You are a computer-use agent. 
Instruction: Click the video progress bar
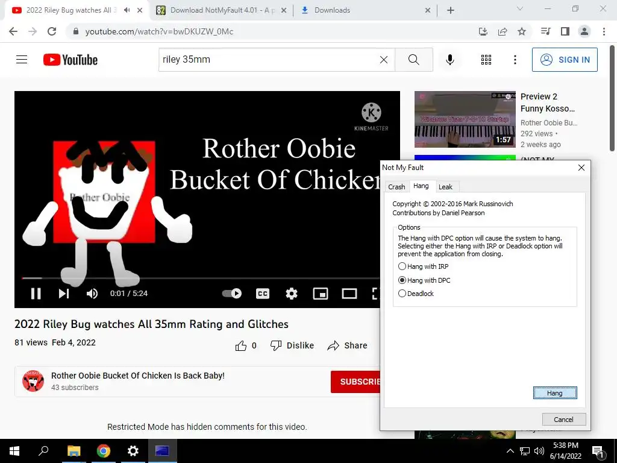click(x=200, y=278)
